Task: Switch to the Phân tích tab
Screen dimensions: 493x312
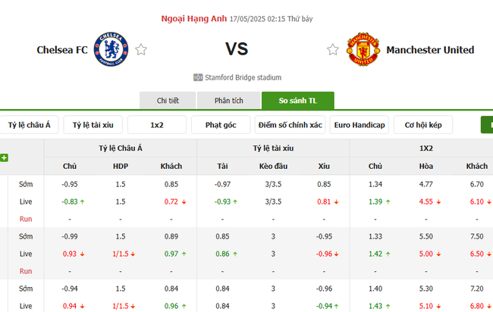Action: pyautogui.click(x=228, y=101)
